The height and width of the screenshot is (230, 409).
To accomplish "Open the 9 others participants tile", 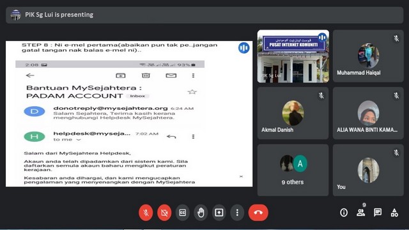I will pos(293,170).
